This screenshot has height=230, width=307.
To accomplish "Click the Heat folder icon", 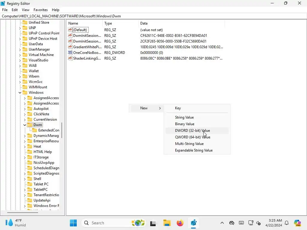I will [x=30, y=146].
